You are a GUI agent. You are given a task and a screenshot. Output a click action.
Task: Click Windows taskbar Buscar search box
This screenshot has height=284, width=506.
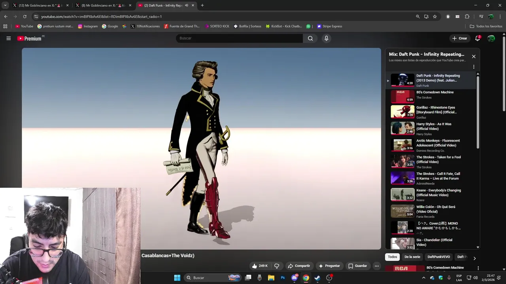click(x=213, y=278)
